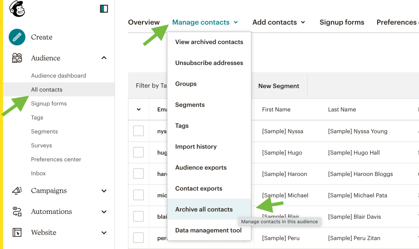419x249 pixels.
Task: Click Import history in the open menu
Action: click(195, 147)
